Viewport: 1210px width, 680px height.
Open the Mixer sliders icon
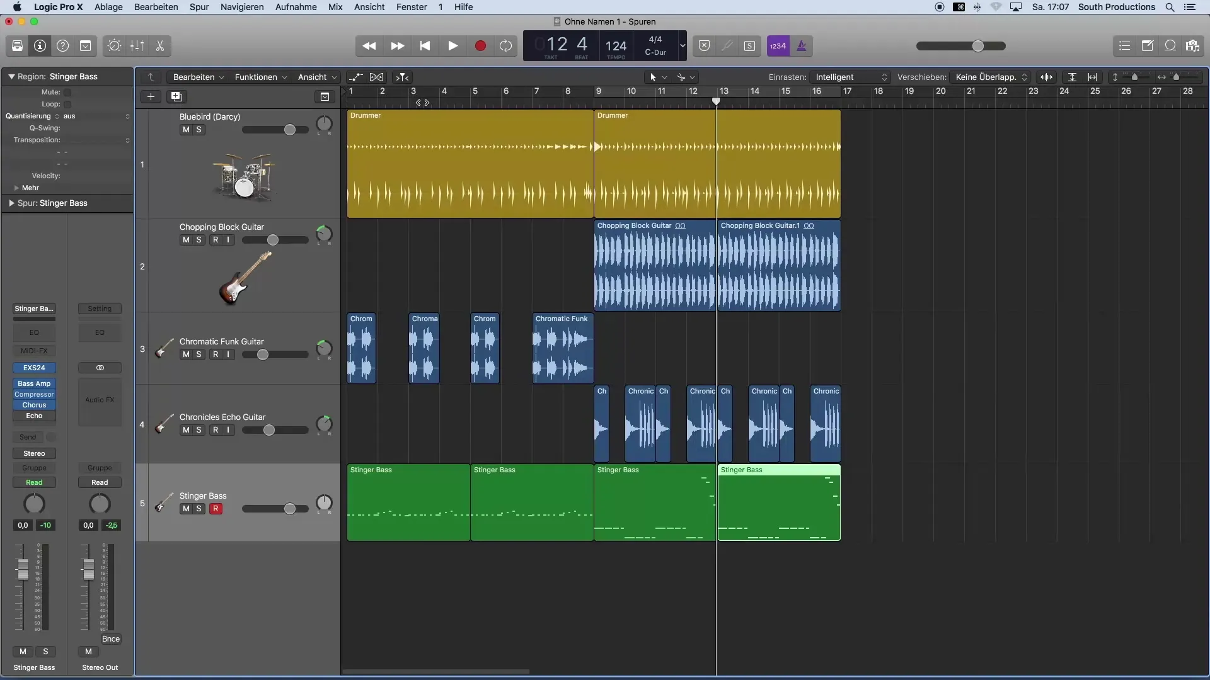[137, 46]
